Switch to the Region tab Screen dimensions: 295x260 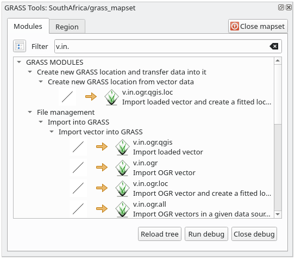coord(67,27)
